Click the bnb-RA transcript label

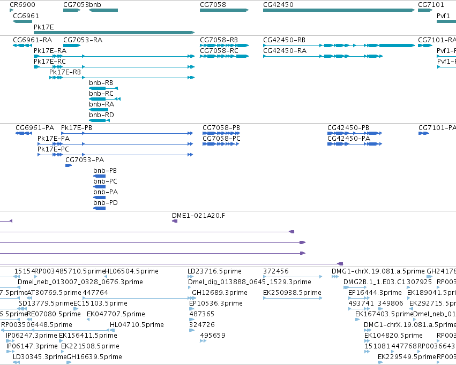pos(101,104)
